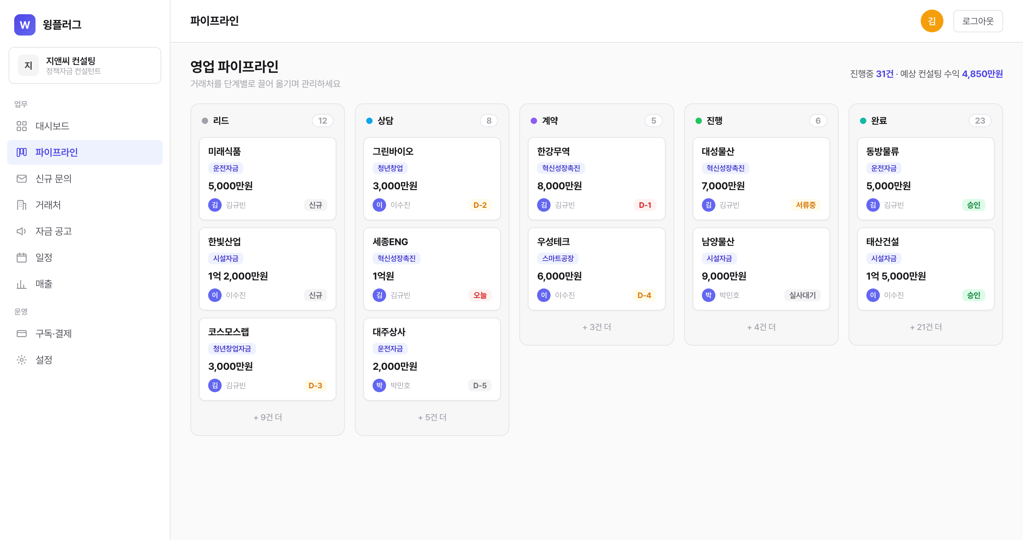This screenshot has height=540, width=1023.
Task: Click 이 avatar on 한빛산업 card
Action: (215, 295)
